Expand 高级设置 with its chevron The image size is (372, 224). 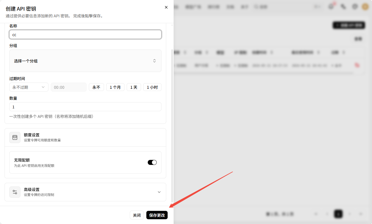click(159, 192)
